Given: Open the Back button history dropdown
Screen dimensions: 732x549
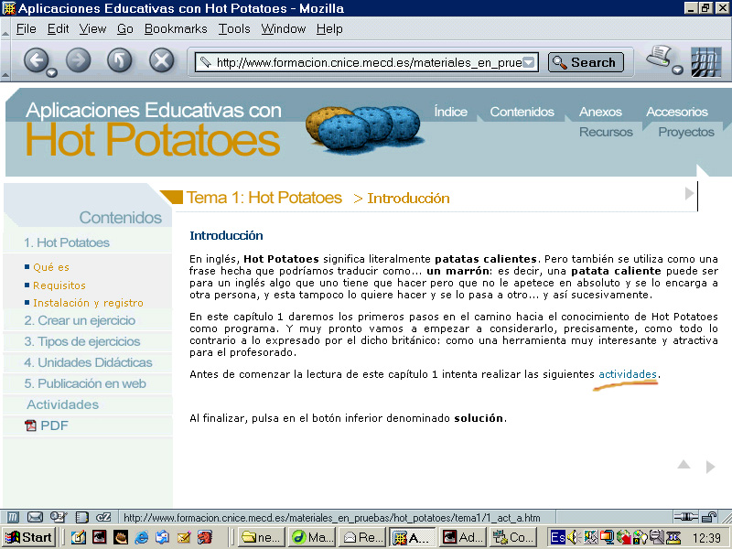Looking at the screenshot, I should click(x=52, y=71).
